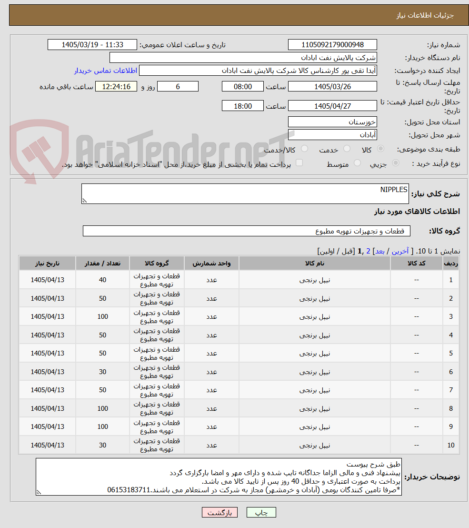Click نیپل برنجی in row 8
Viewport: 469px width, 528px height.
click(315, 409)
